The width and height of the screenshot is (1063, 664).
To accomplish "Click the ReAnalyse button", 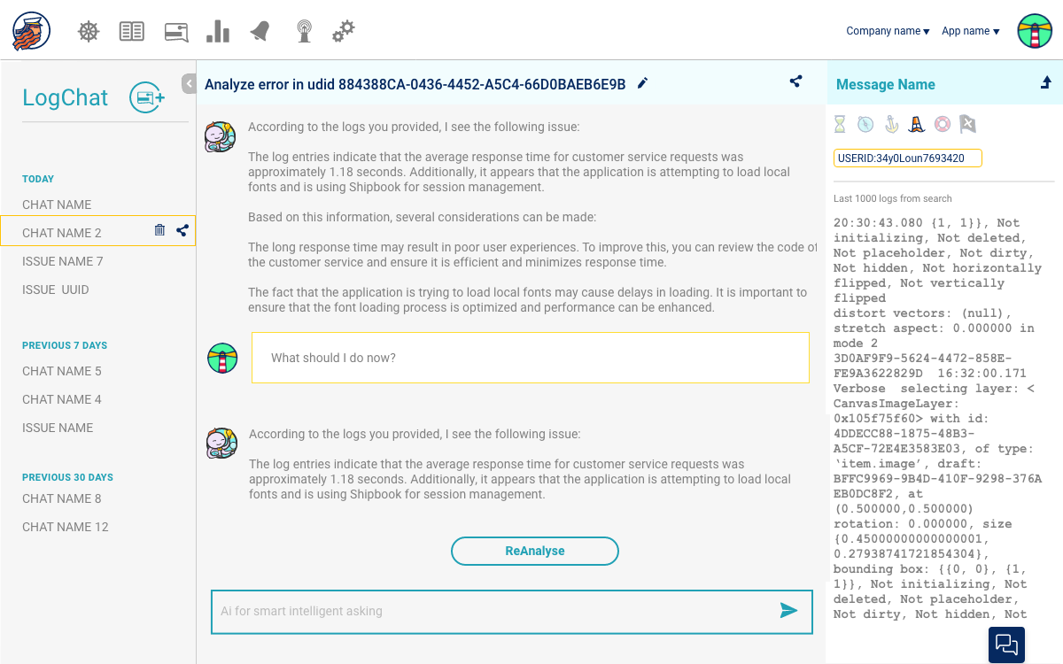I will pyautogui.click(x=535, y=551).
